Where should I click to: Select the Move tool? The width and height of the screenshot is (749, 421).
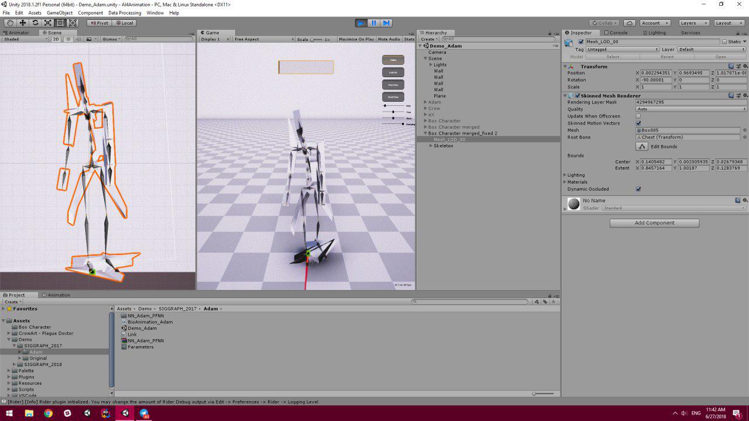22,23
